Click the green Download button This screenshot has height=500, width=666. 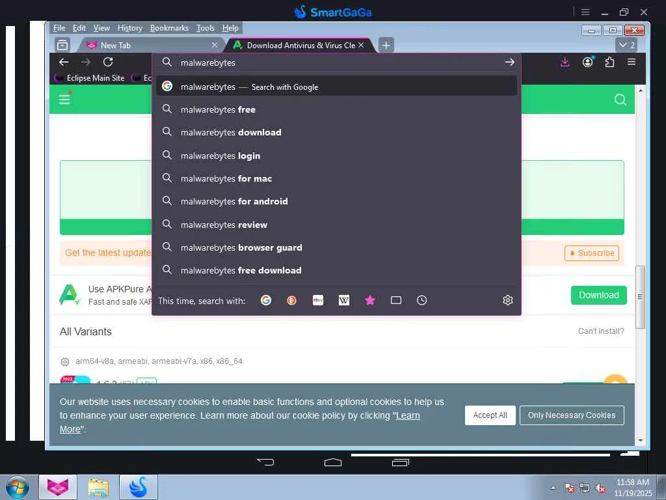(x=598, y=295)
